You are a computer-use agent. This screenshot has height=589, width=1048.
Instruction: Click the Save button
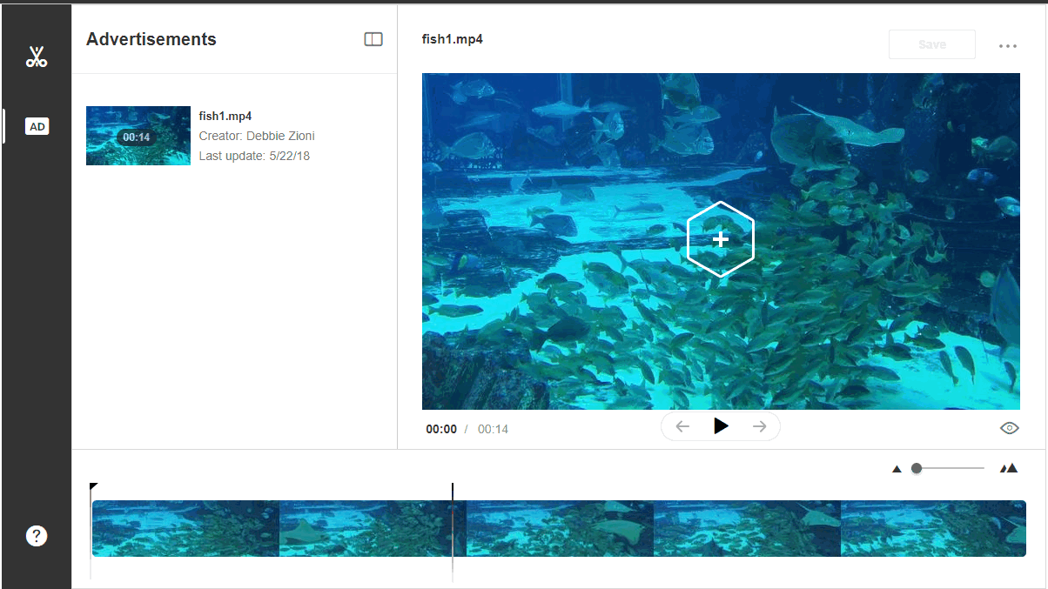[x=932, y=44]
